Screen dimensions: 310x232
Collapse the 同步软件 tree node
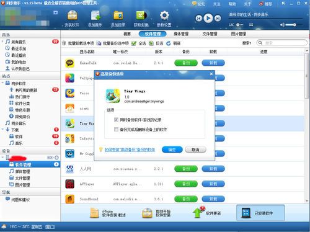tap(2, 83)
